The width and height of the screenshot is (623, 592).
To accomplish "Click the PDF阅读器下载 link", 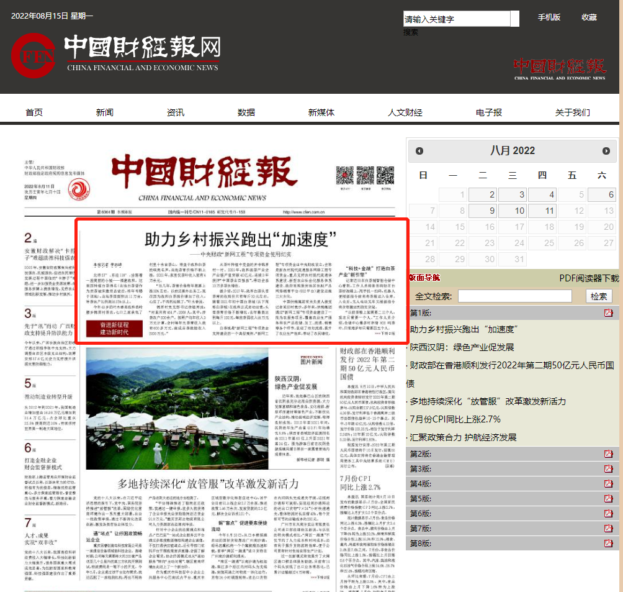I will tap(589, 278).
